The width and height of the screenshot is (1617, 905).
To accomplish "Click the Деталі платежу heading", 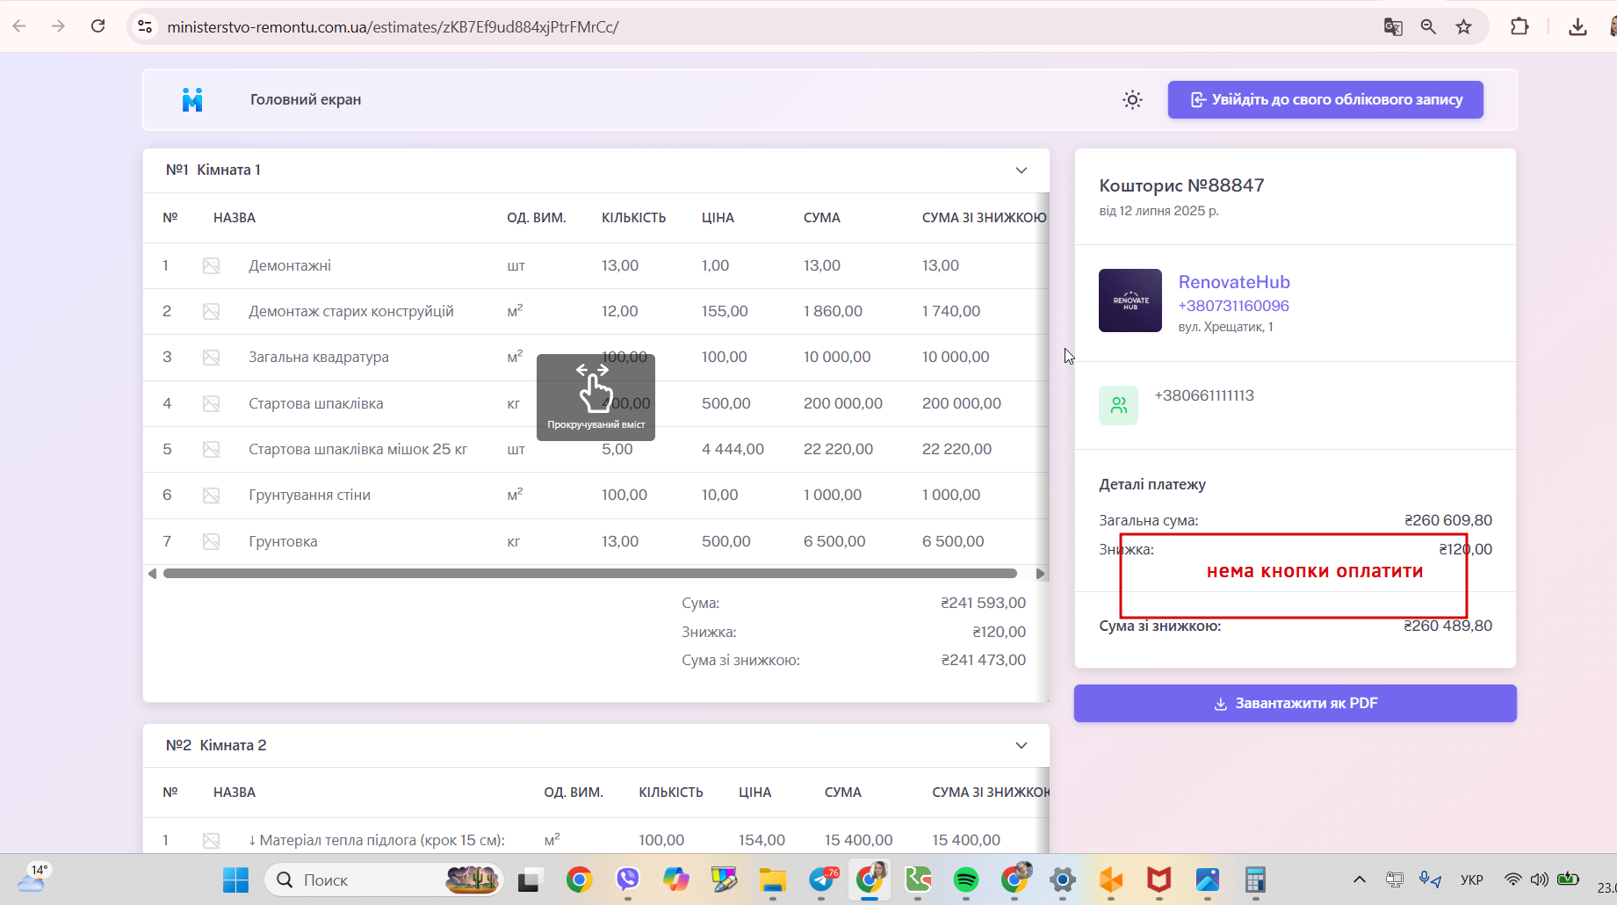I will (1152, 484).
